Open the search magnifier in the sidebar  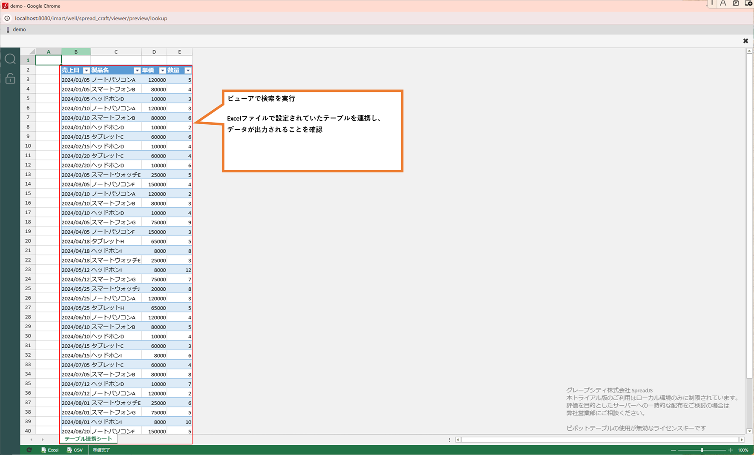10,59
